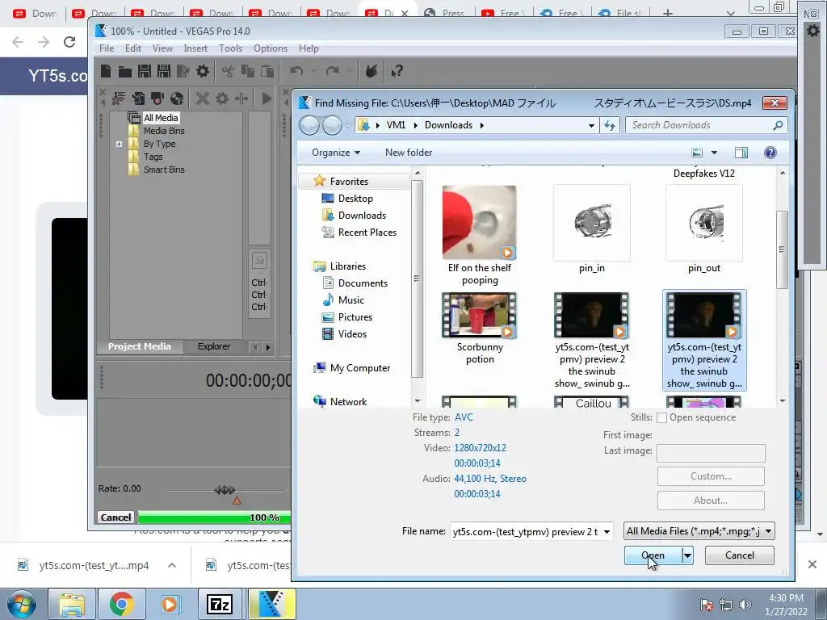Viewport: 827px width, 620px height.
Task: Expand Chrome download item options chevron
Action: (x=172, y=565)
